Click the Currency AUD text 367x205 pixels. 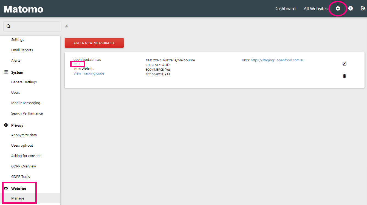(x=157, y=65)
